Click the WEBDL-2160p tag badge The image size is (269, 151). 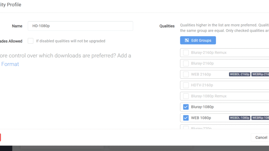click(x=240, y=74)
